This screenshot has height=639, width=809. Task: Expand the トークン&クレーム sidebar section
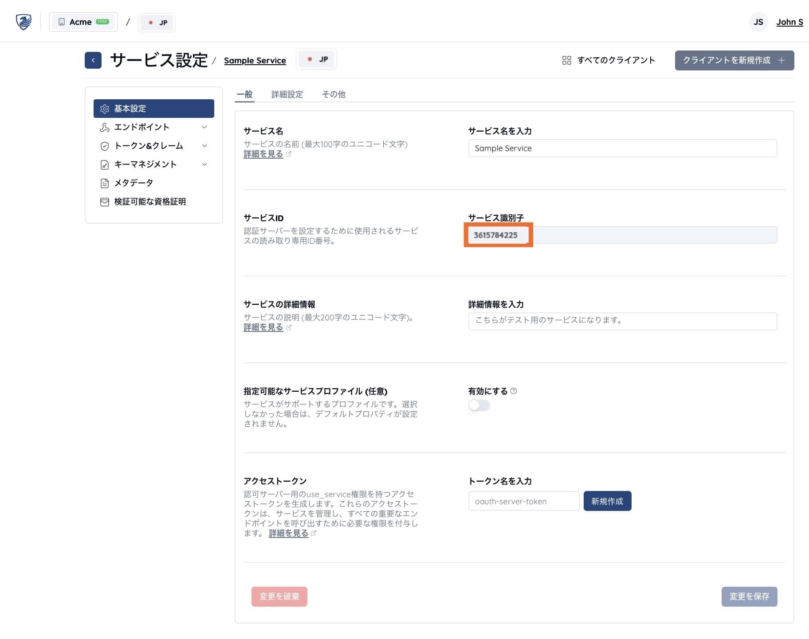[204, 146]
